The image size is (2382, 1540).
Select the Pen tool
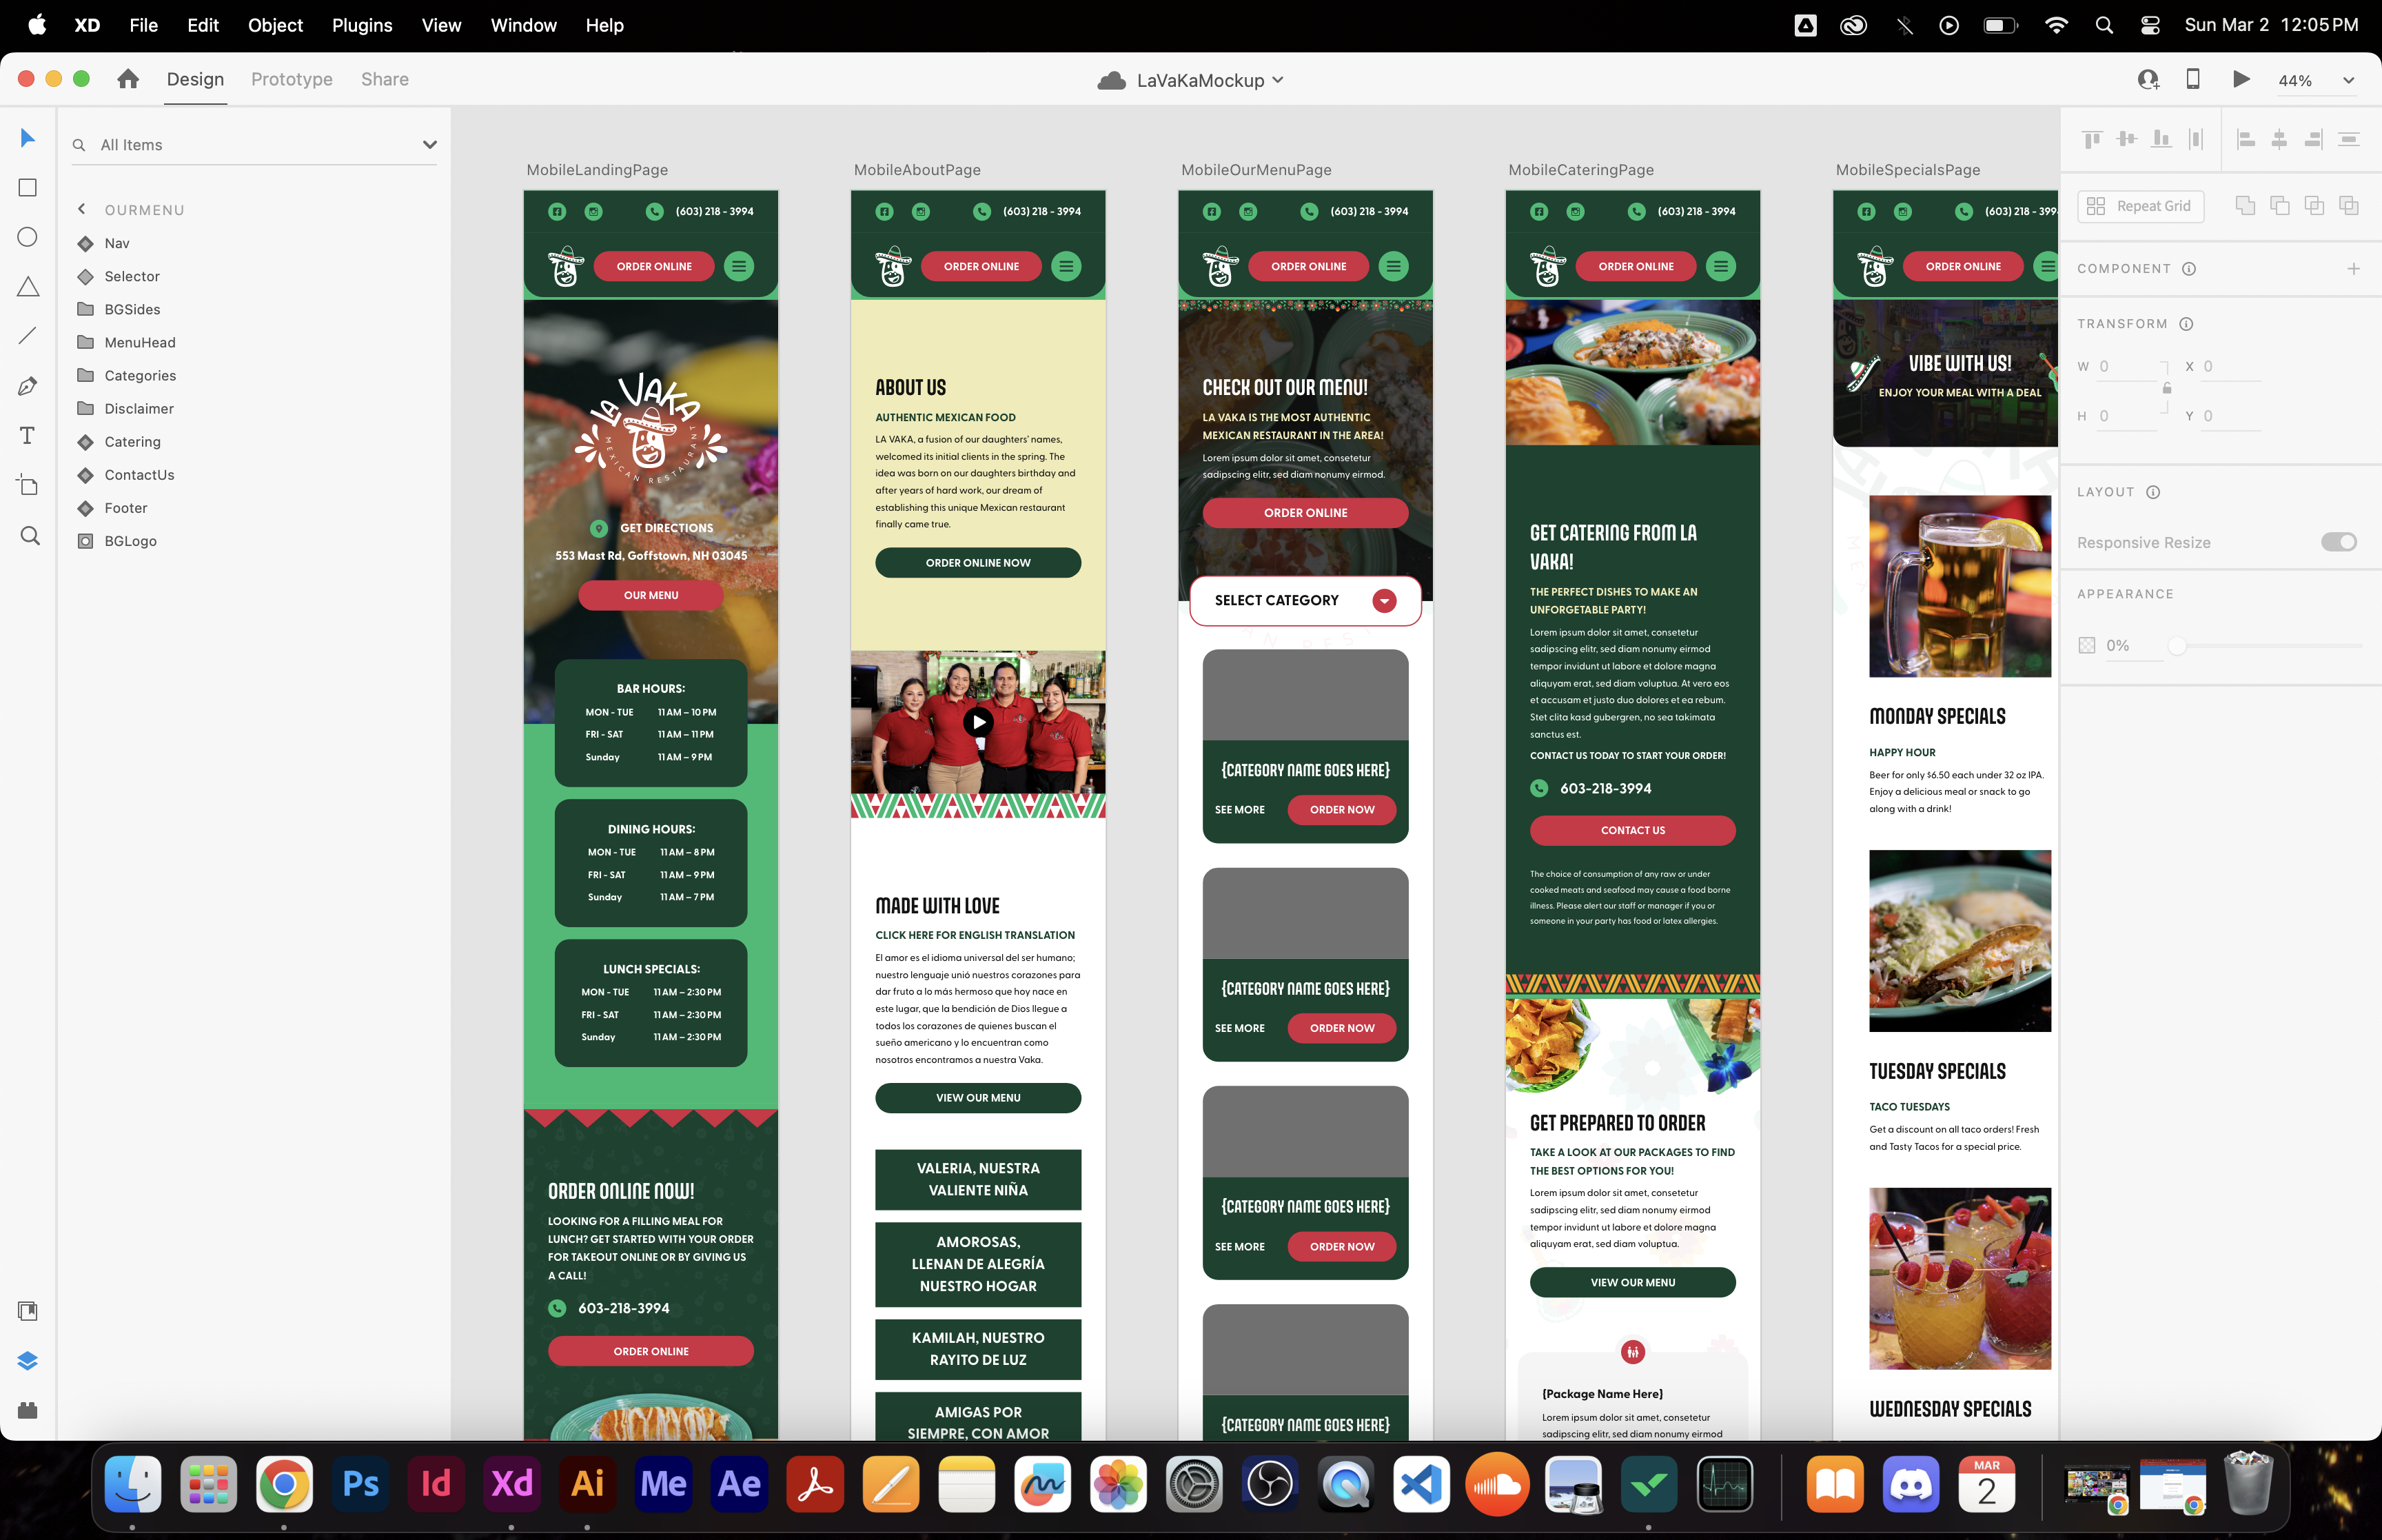(x=28, y=386)
